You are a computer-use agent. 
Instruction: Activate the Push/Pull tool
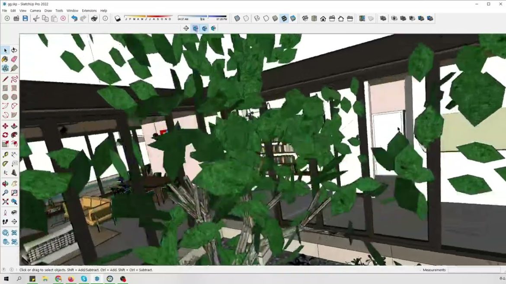14,126
